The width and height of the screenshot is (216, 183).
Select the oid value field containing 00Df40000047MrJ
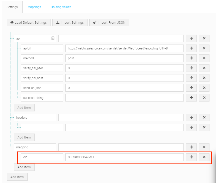pos(124,157)
